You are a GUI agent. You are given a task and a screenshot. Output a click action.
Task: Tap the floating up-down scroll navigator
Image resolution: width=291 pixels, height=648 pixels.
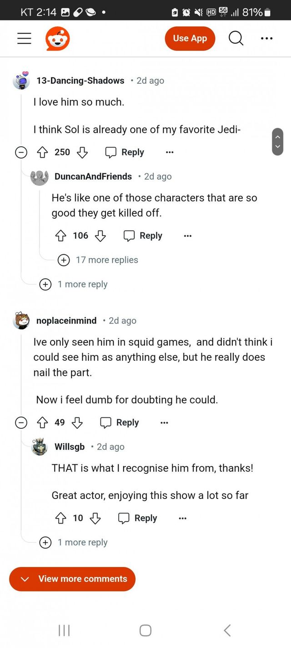pos(277,141)
